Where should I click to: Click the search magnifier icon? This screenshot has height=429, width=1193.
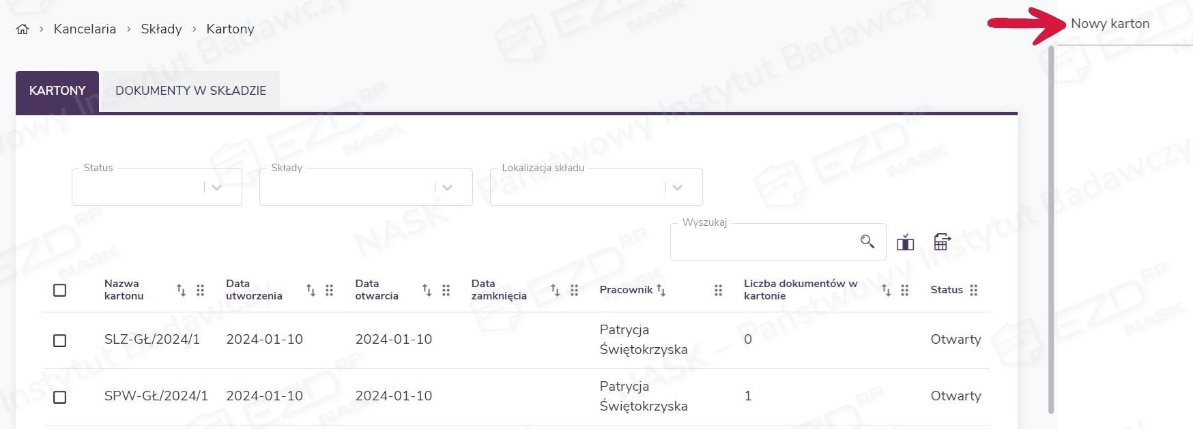[867, 241]
